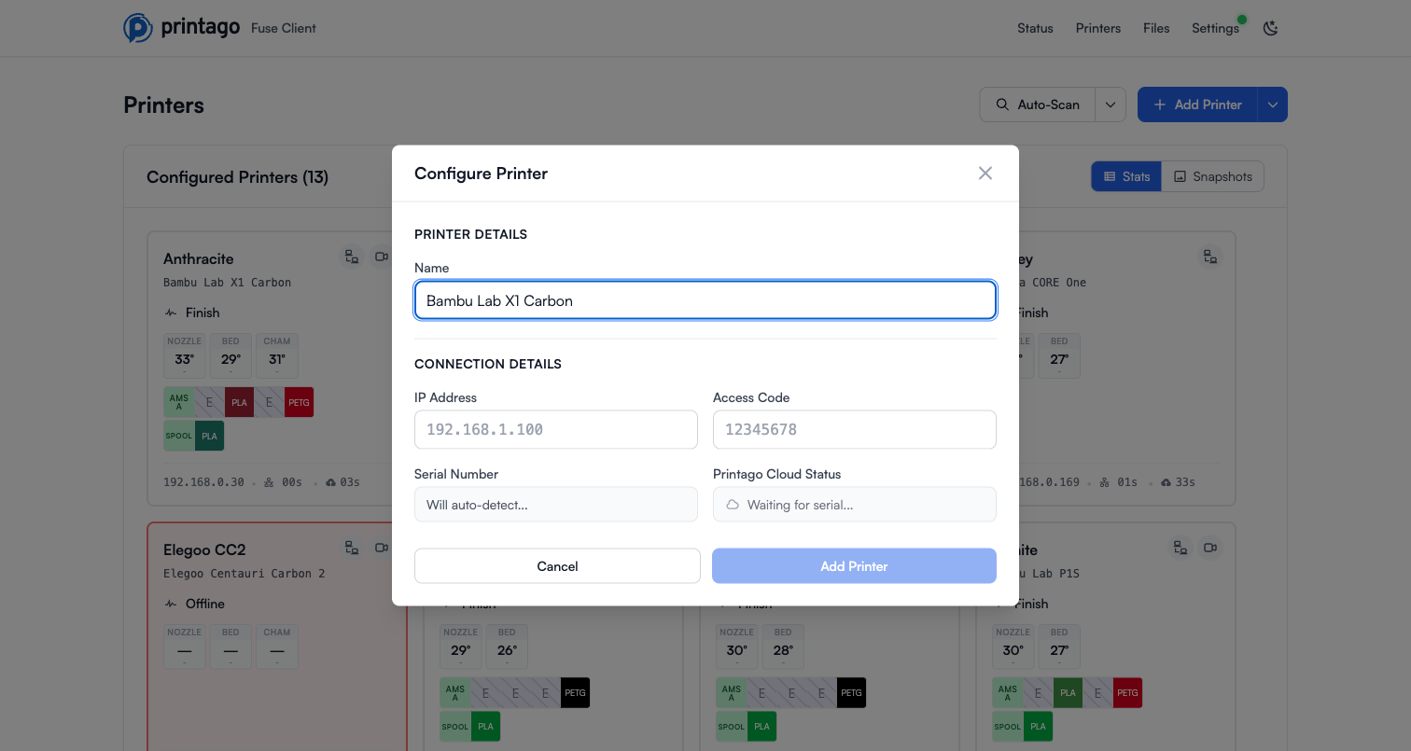
Task: Click Anthracite's IP address 192.168.0.30
Action: click(x=204, y=482)
